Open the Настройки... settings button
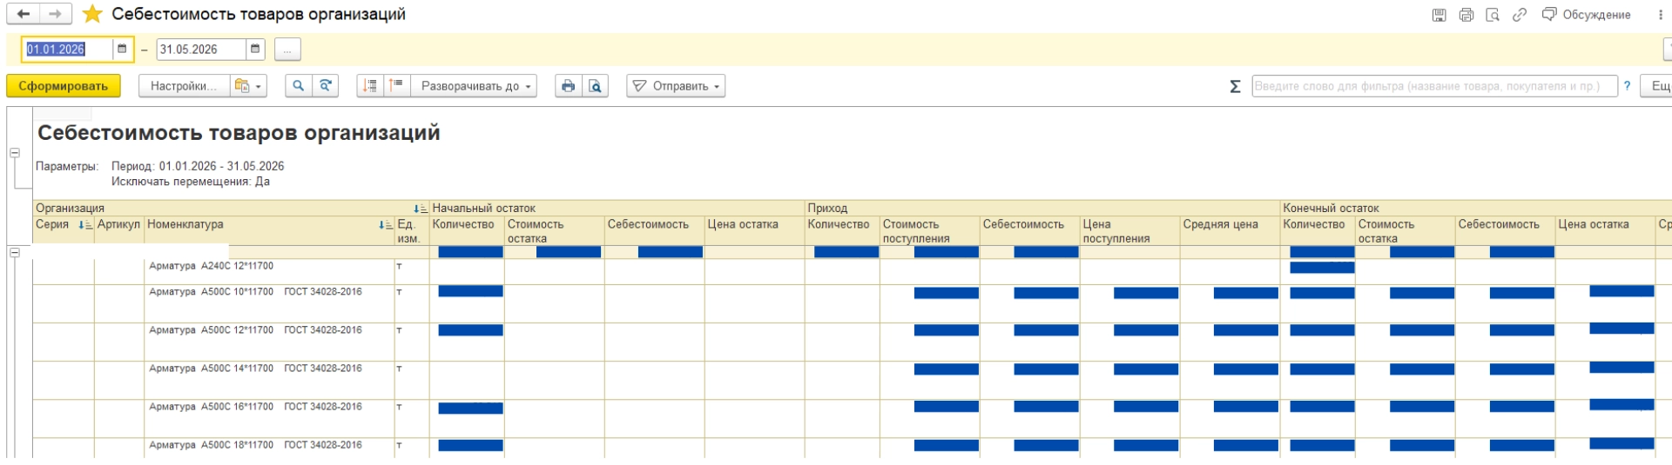This screenshot has height=465, width=1672. pos(184,86)
